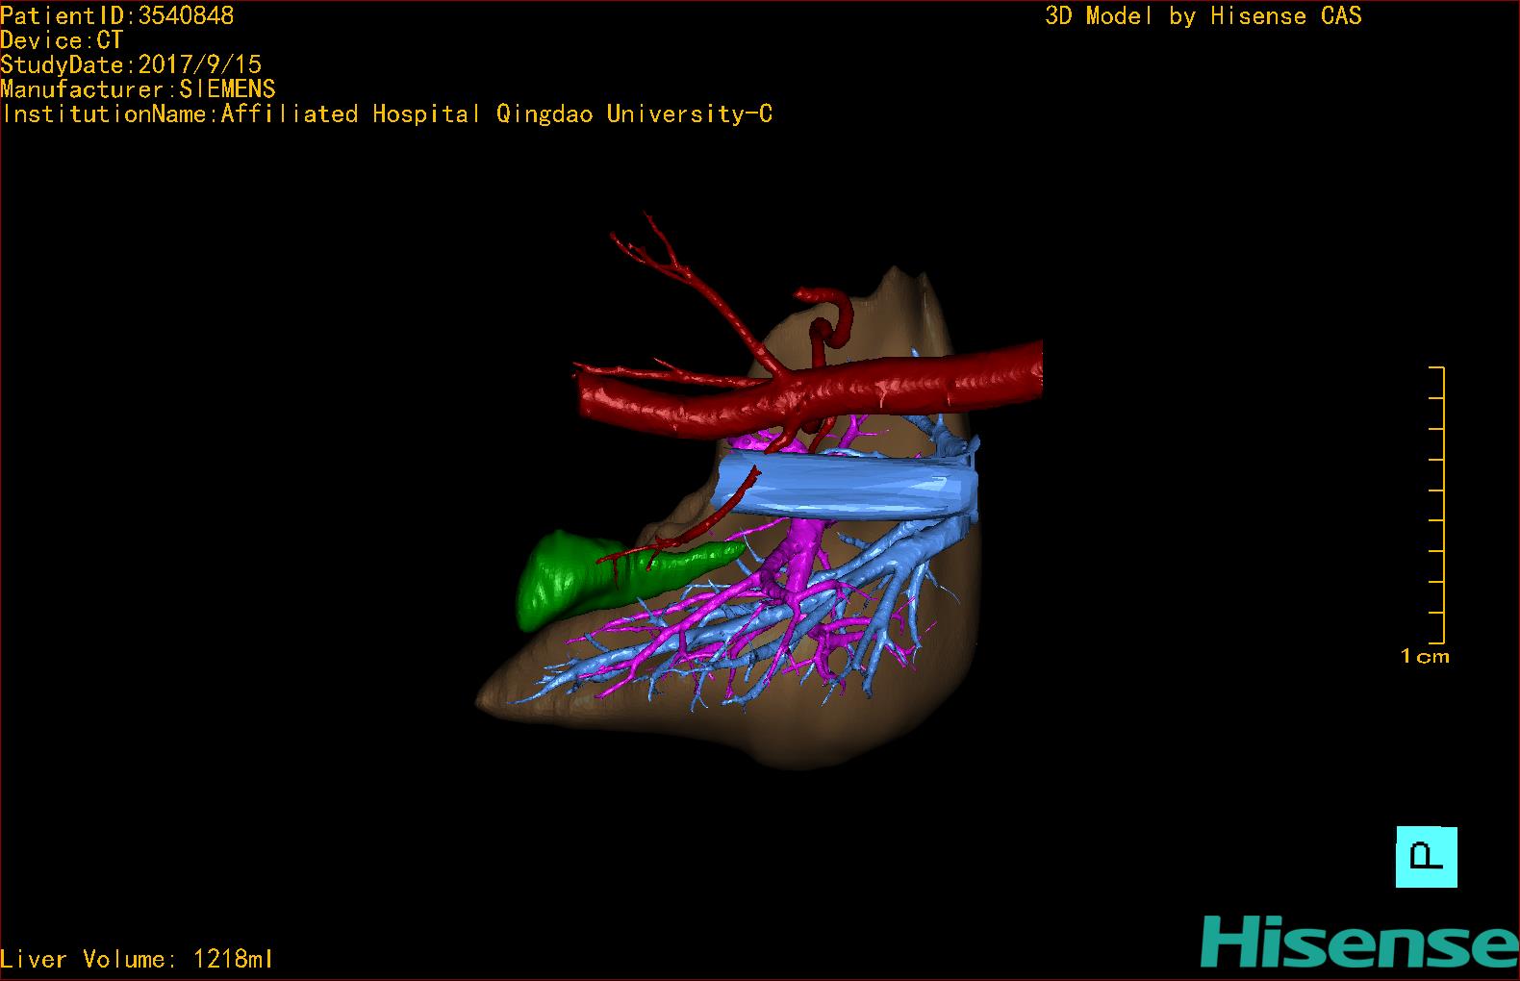Viewport: 1520px width, 981px height.
Task: Select the magenta portal vein trunk
Action: [798, 558]
